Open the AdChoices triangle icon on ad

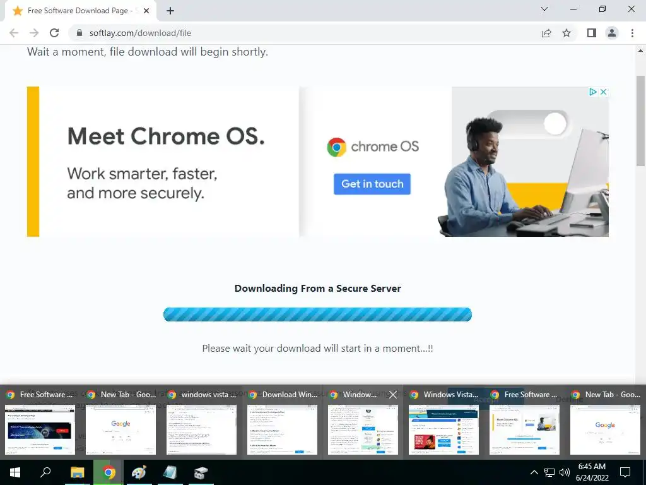point(592,92)
